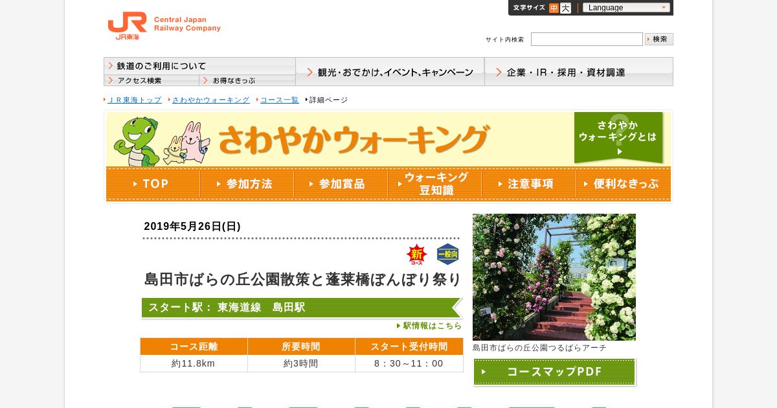Click the 一般向 blue badge icon

[447, 255]
